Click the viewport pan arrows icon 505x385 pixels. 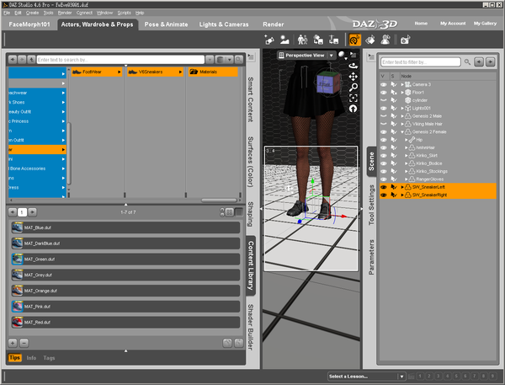(x=353, y=77)
